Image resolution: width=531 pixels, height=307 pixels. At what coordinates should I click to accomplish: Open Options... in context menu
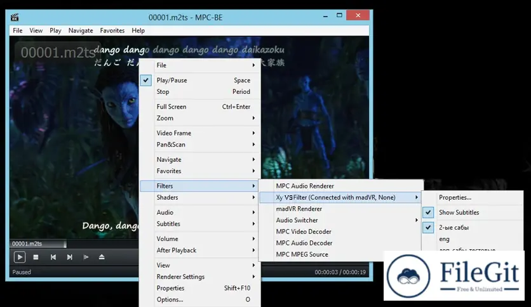[200, 299]
